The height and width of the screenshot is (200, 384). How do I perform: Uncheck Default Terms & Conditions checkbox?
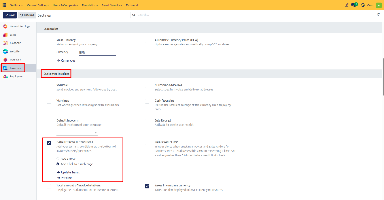(49, 143)
